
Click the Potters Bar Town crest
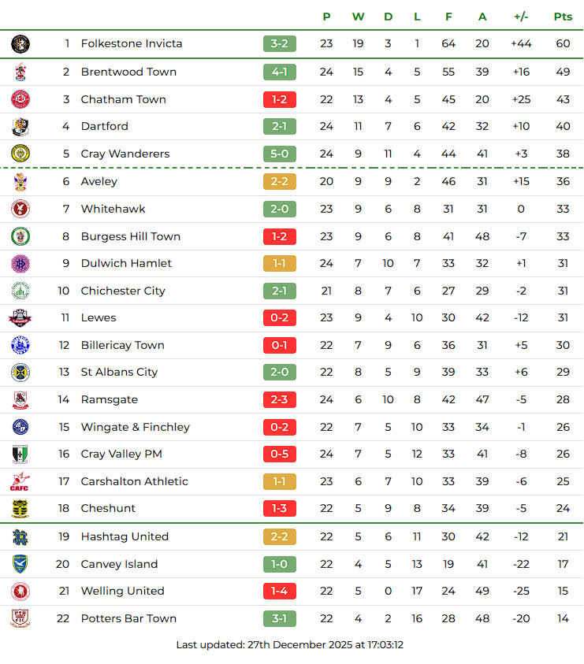[20, 618]
